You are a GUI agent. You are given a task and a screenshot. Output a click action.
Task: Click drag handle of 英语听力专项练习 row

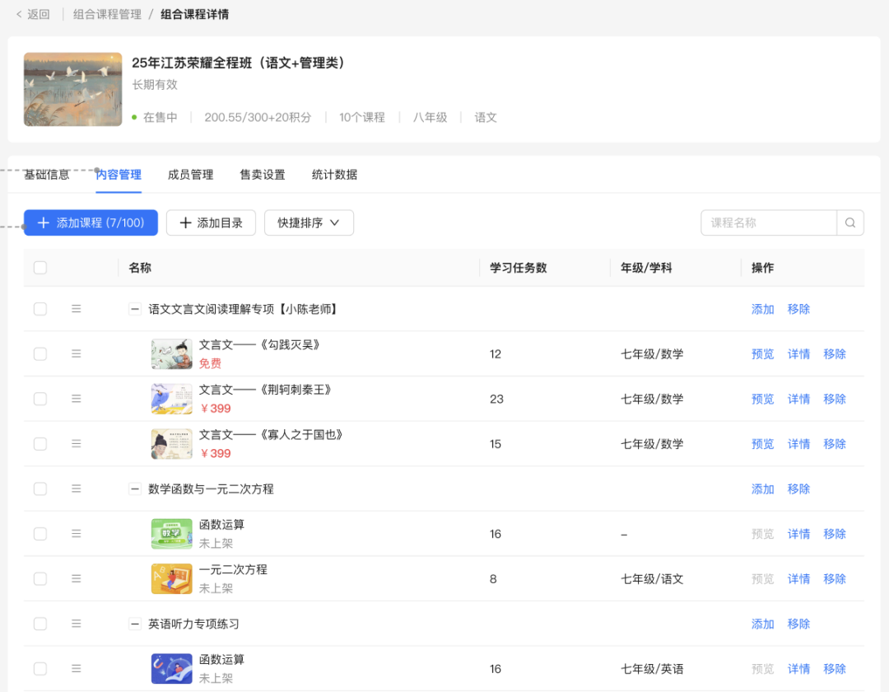coord(76,624)
